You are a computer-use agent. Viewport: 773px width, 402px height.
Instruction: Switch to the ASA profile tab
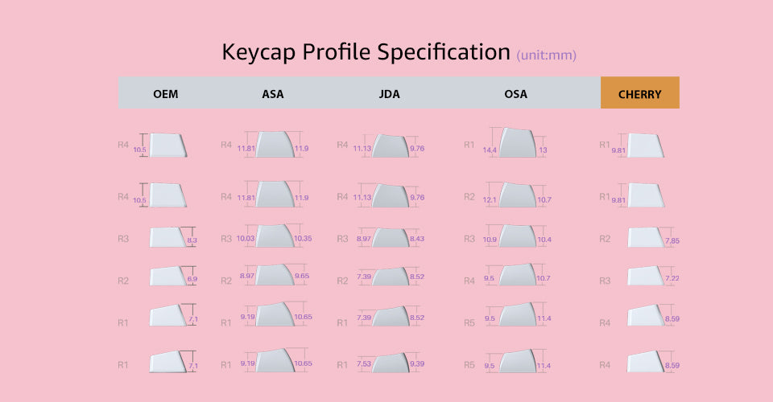273,94
